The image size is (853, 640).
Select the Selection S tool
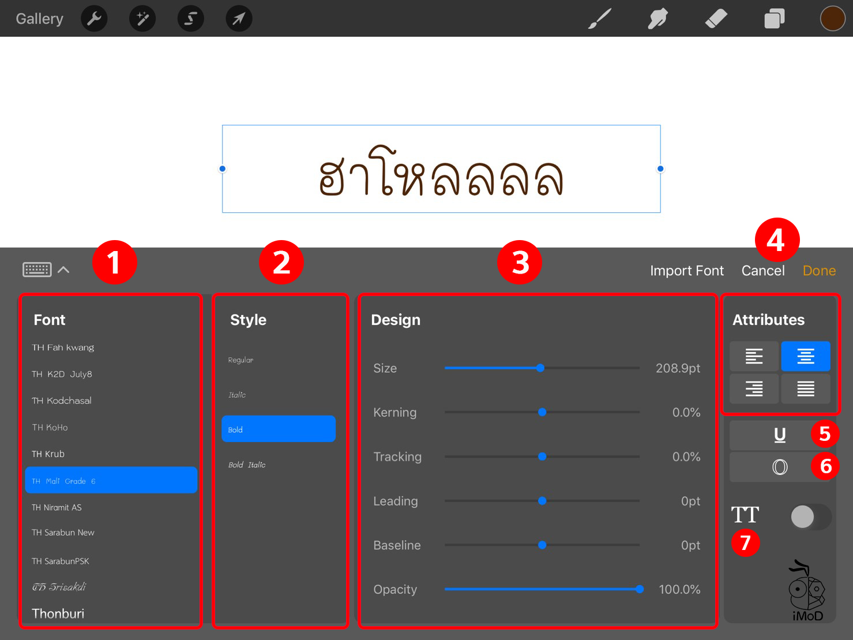pyautogui.click(x=190, y=19)
